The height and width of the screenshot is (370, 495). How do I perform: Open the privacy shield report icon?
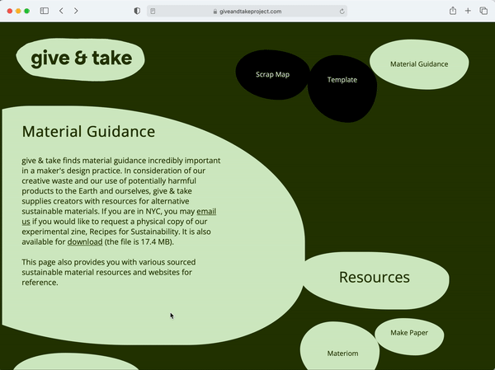click(137, 11)
